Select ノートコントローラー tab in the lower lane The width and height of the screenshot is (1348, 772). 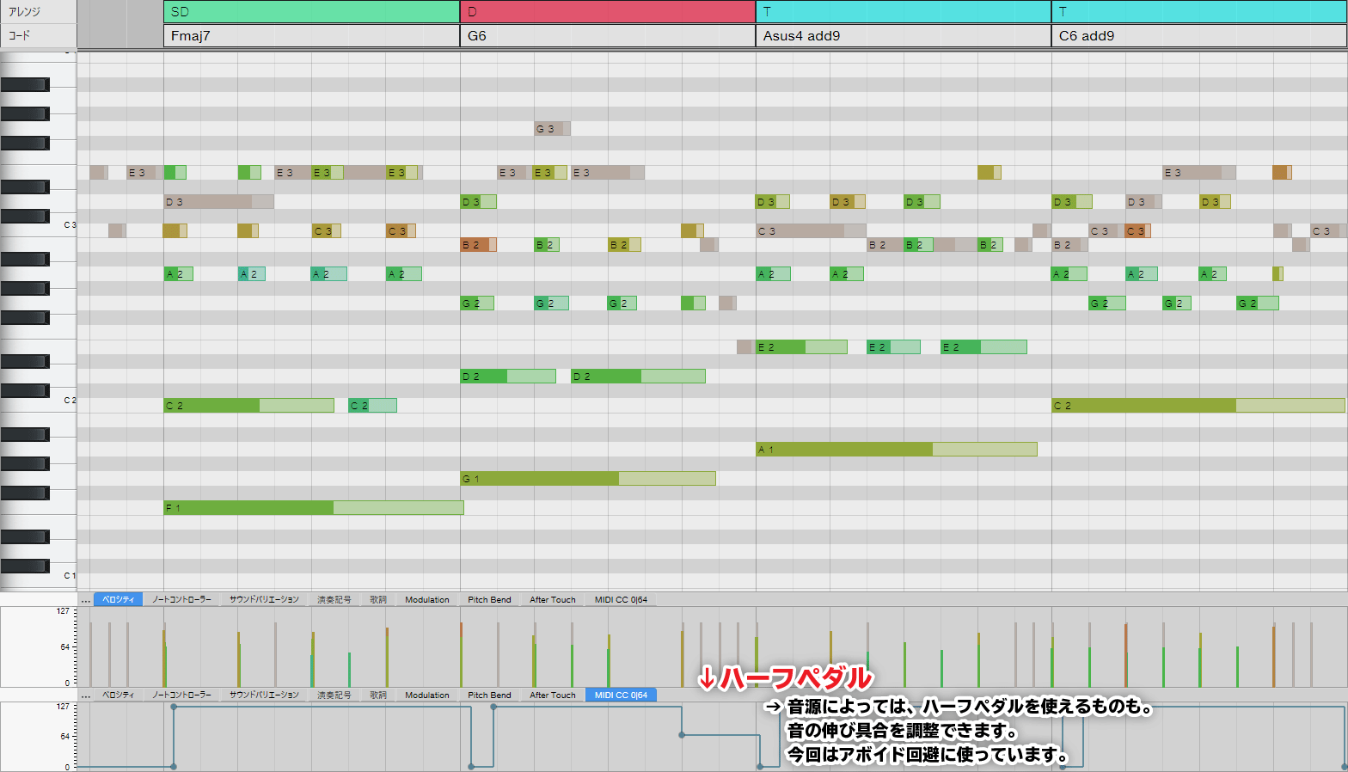click(181, 695)
